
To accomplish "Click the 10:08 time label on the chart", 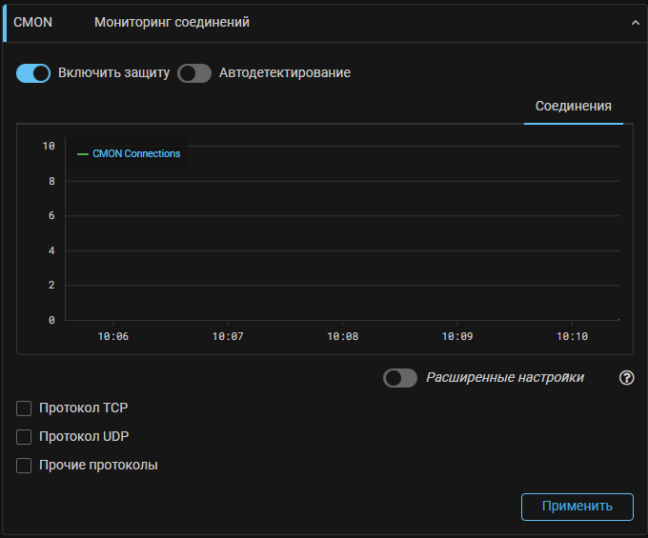I will (342, 336).
